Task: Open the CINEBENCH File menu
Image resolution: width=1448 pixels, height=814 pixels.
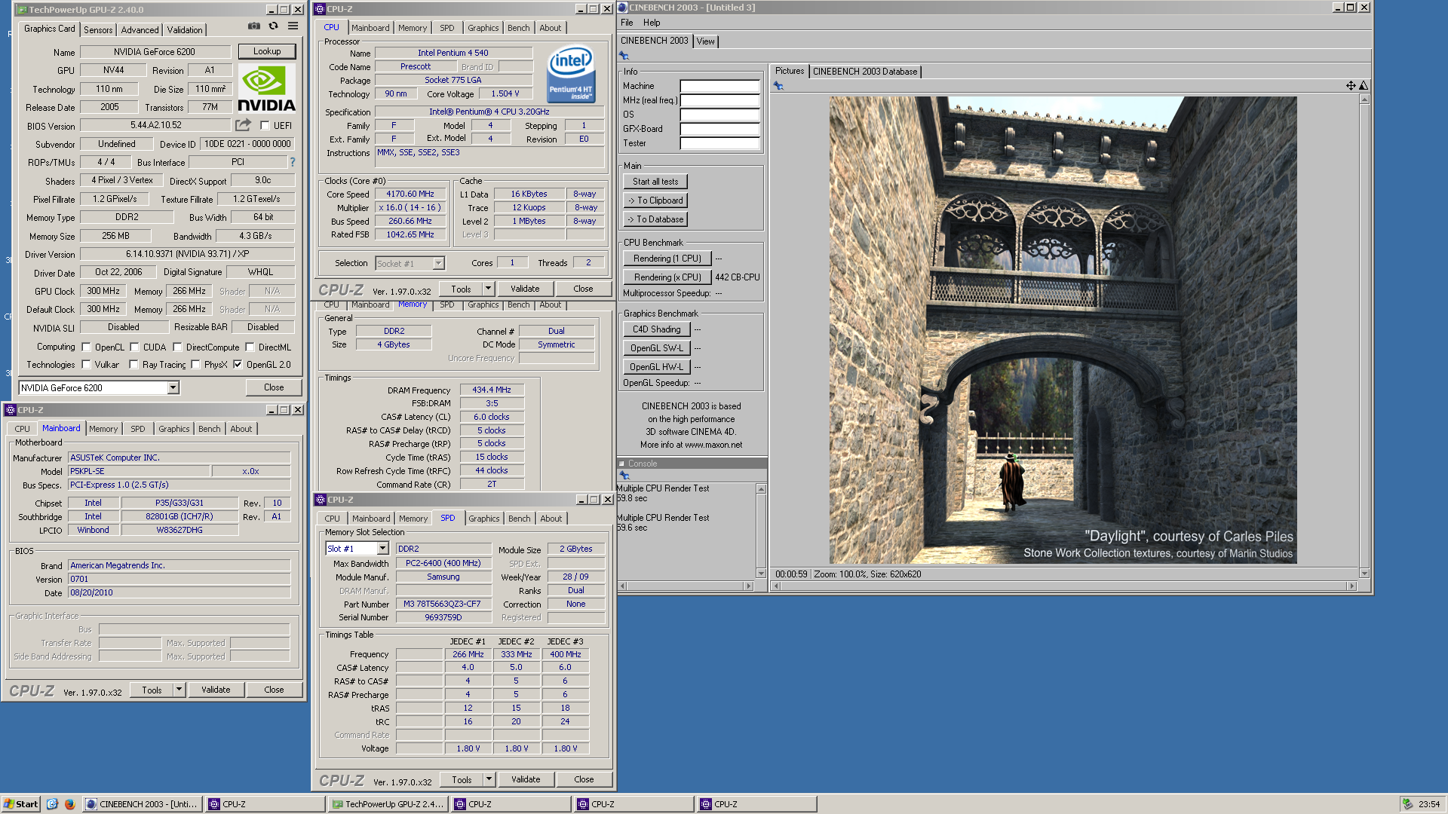Action: tap(627, 23)
